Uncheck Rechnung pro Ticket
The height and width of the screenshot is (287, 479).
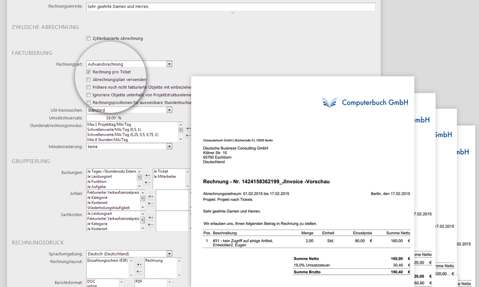(88, 72)
